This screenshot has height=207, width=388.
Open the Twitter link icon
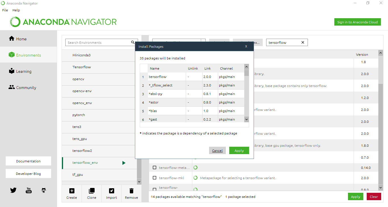13,190
